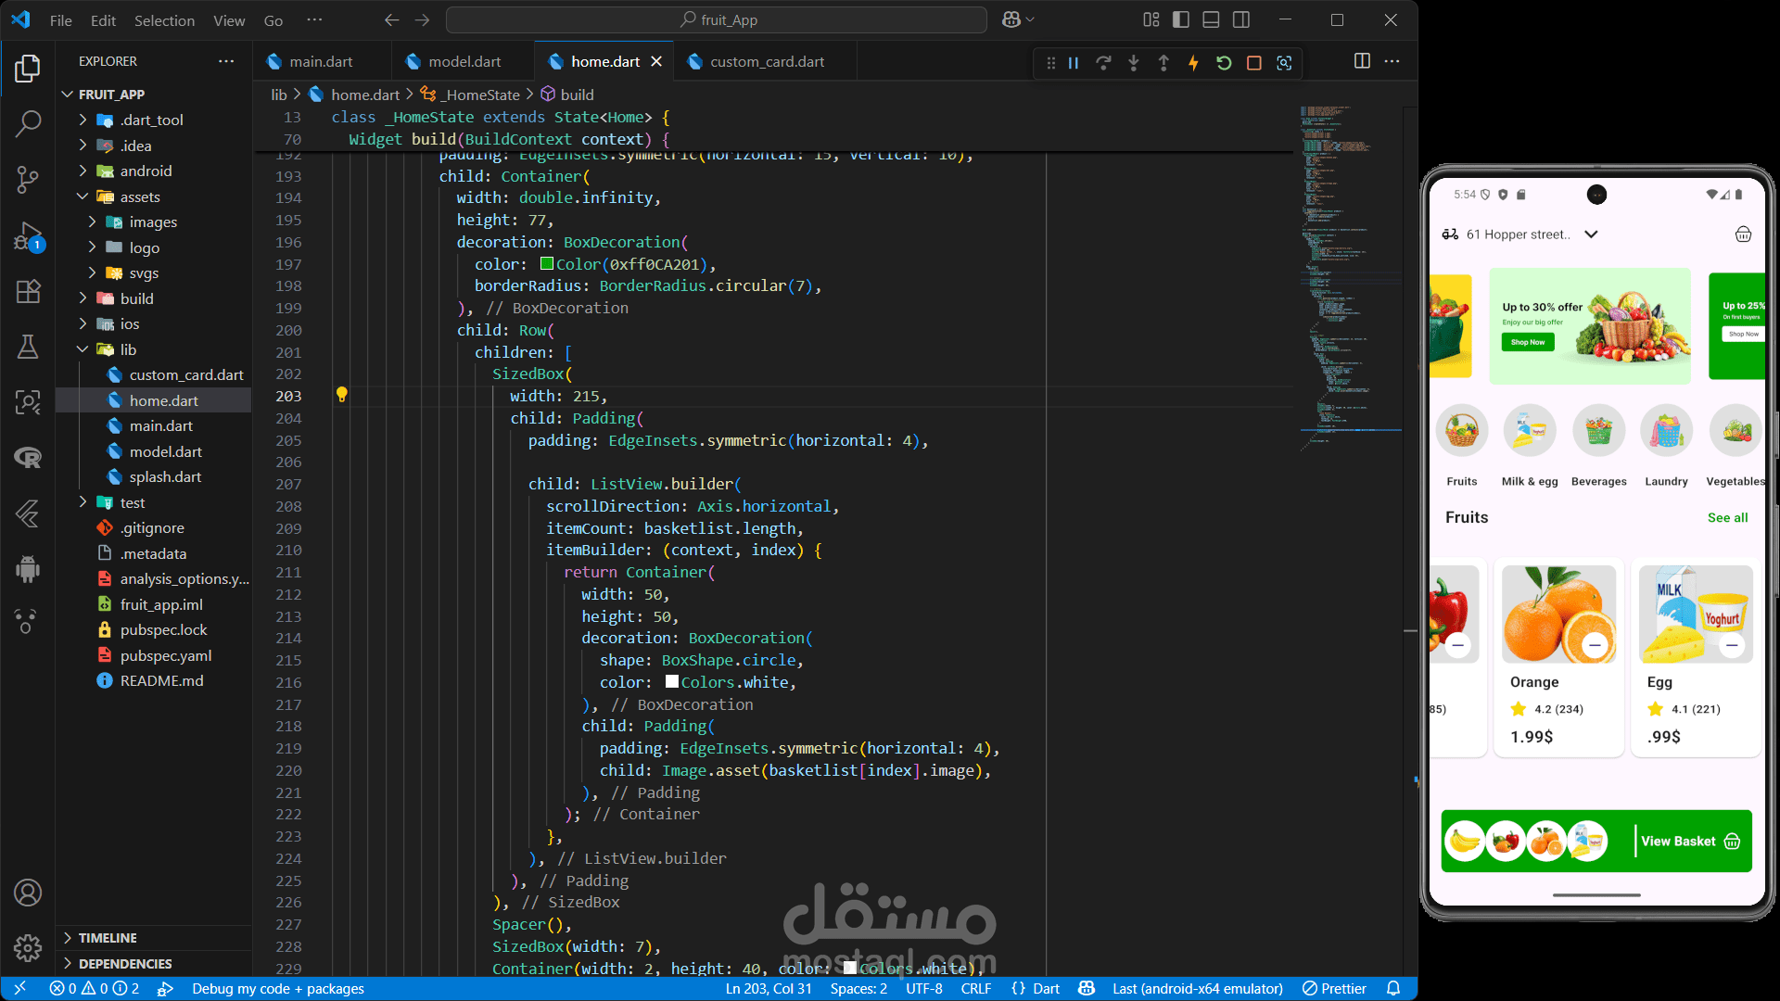Open the Accounts icon in activity bar
The height and width of the screenshot is (1001, 1780).
28,893
